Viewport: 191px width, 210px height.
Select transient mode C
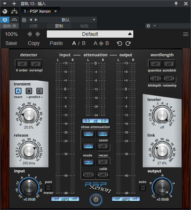point(40,91)
